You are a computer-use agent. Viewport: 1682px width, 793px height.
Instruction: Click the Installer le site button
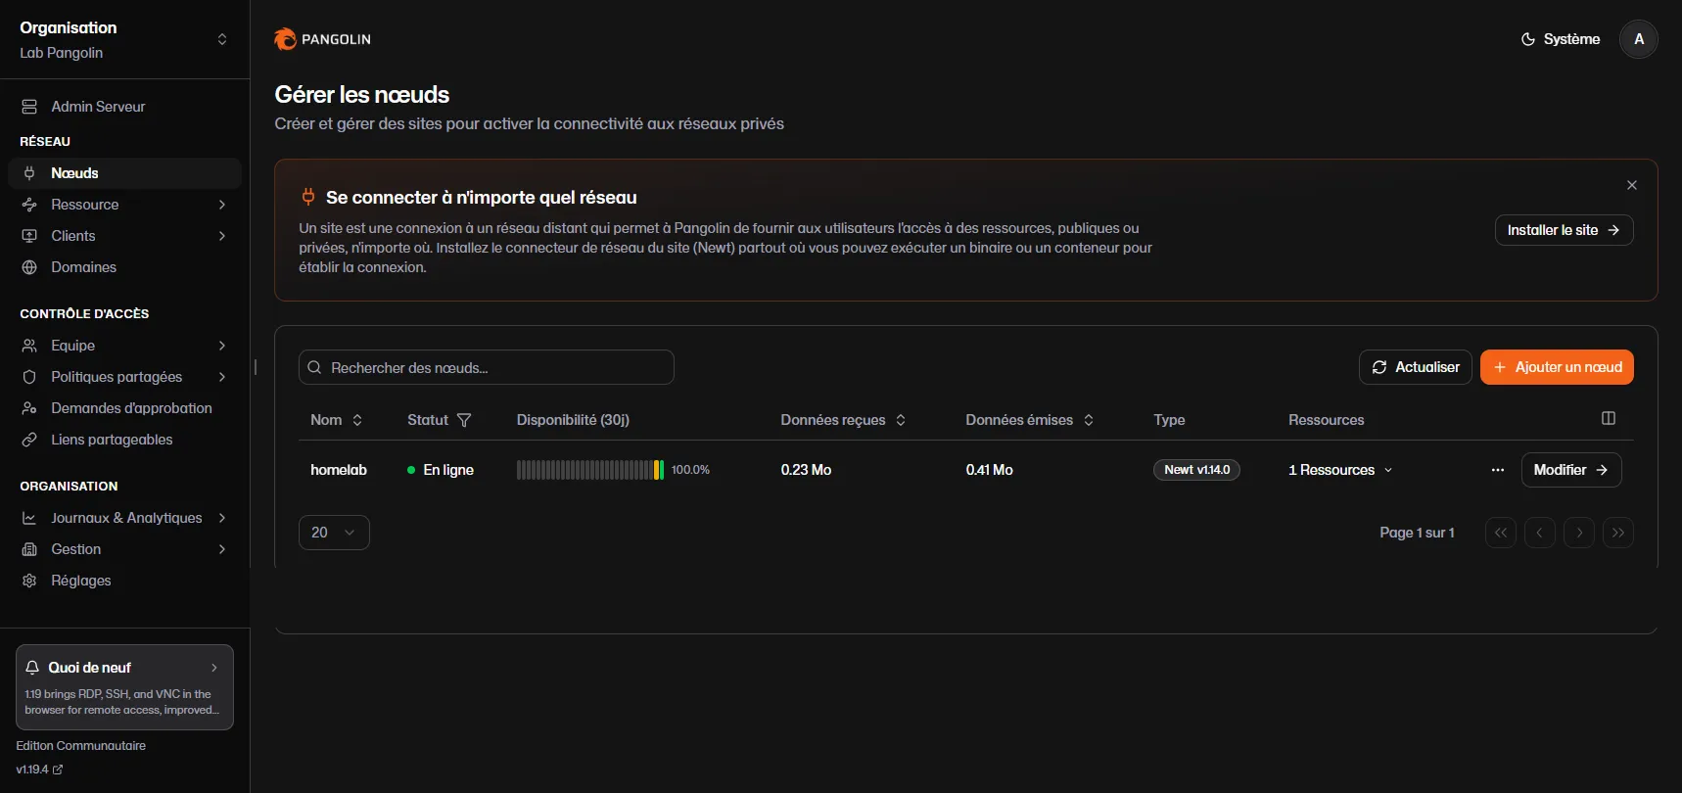[x=1564, y=230]
